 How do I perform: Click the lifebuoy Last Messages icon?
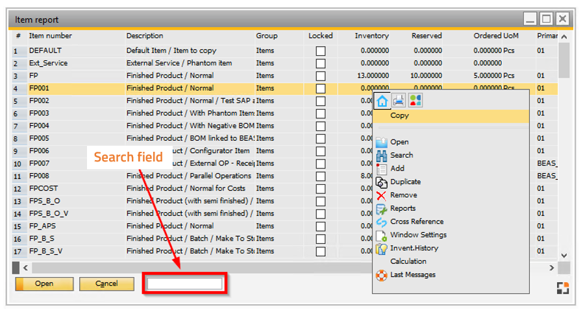pyautogui.click(x=382, y=275)
